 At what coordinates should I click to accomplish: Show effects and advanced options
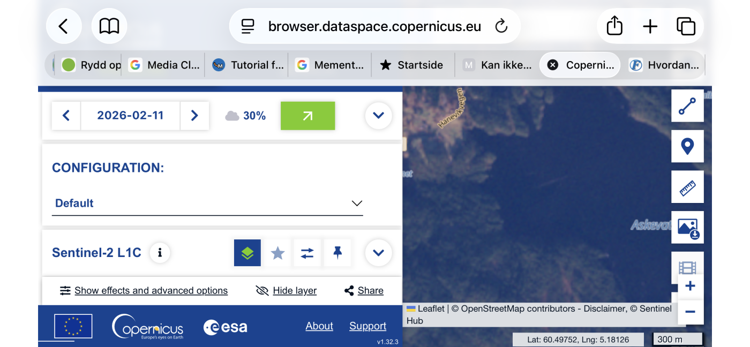pyautogui.click(x=144, y=291)
